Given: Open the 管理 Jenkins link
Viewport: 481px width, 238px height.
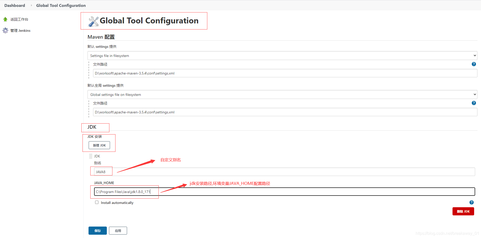Looking at the screenshot, I should point(20,31).
